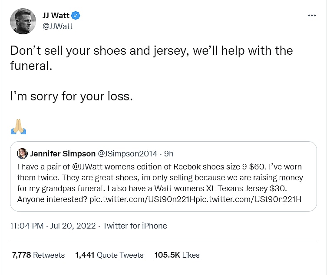Click JJ Watt's profile picture
Image resolution: width=327 pixels, height=275 pixels.
click(23, 21)
